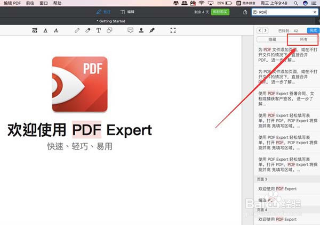Open the 编辑 PDF menu

pos(12,3)
